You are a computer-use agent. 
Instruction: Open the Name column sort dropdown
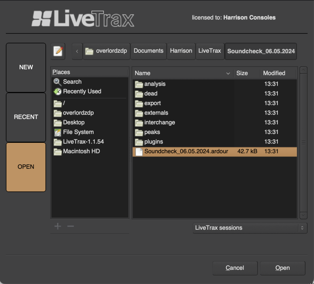point(228,73)
